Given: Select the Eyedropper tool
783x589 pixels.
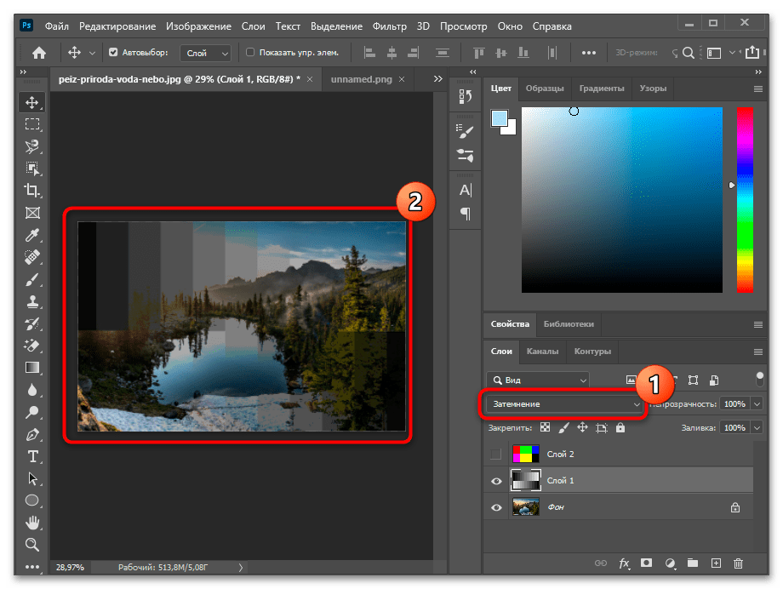Looking at the screenshot, I should click(32, 235).
